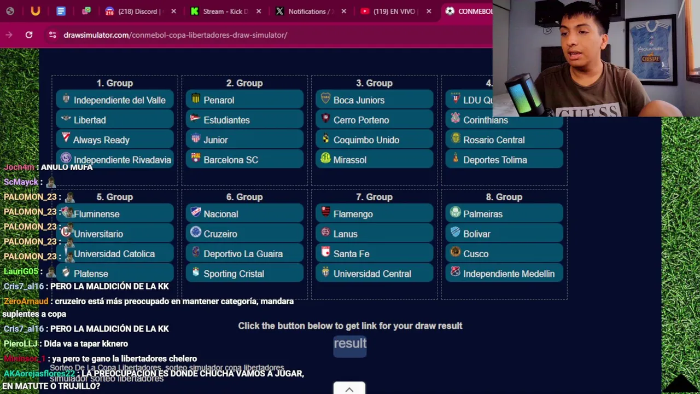This screenshot has width=700, height=394.
Task: Select the Fluminense team row
Action: [115, 214]
